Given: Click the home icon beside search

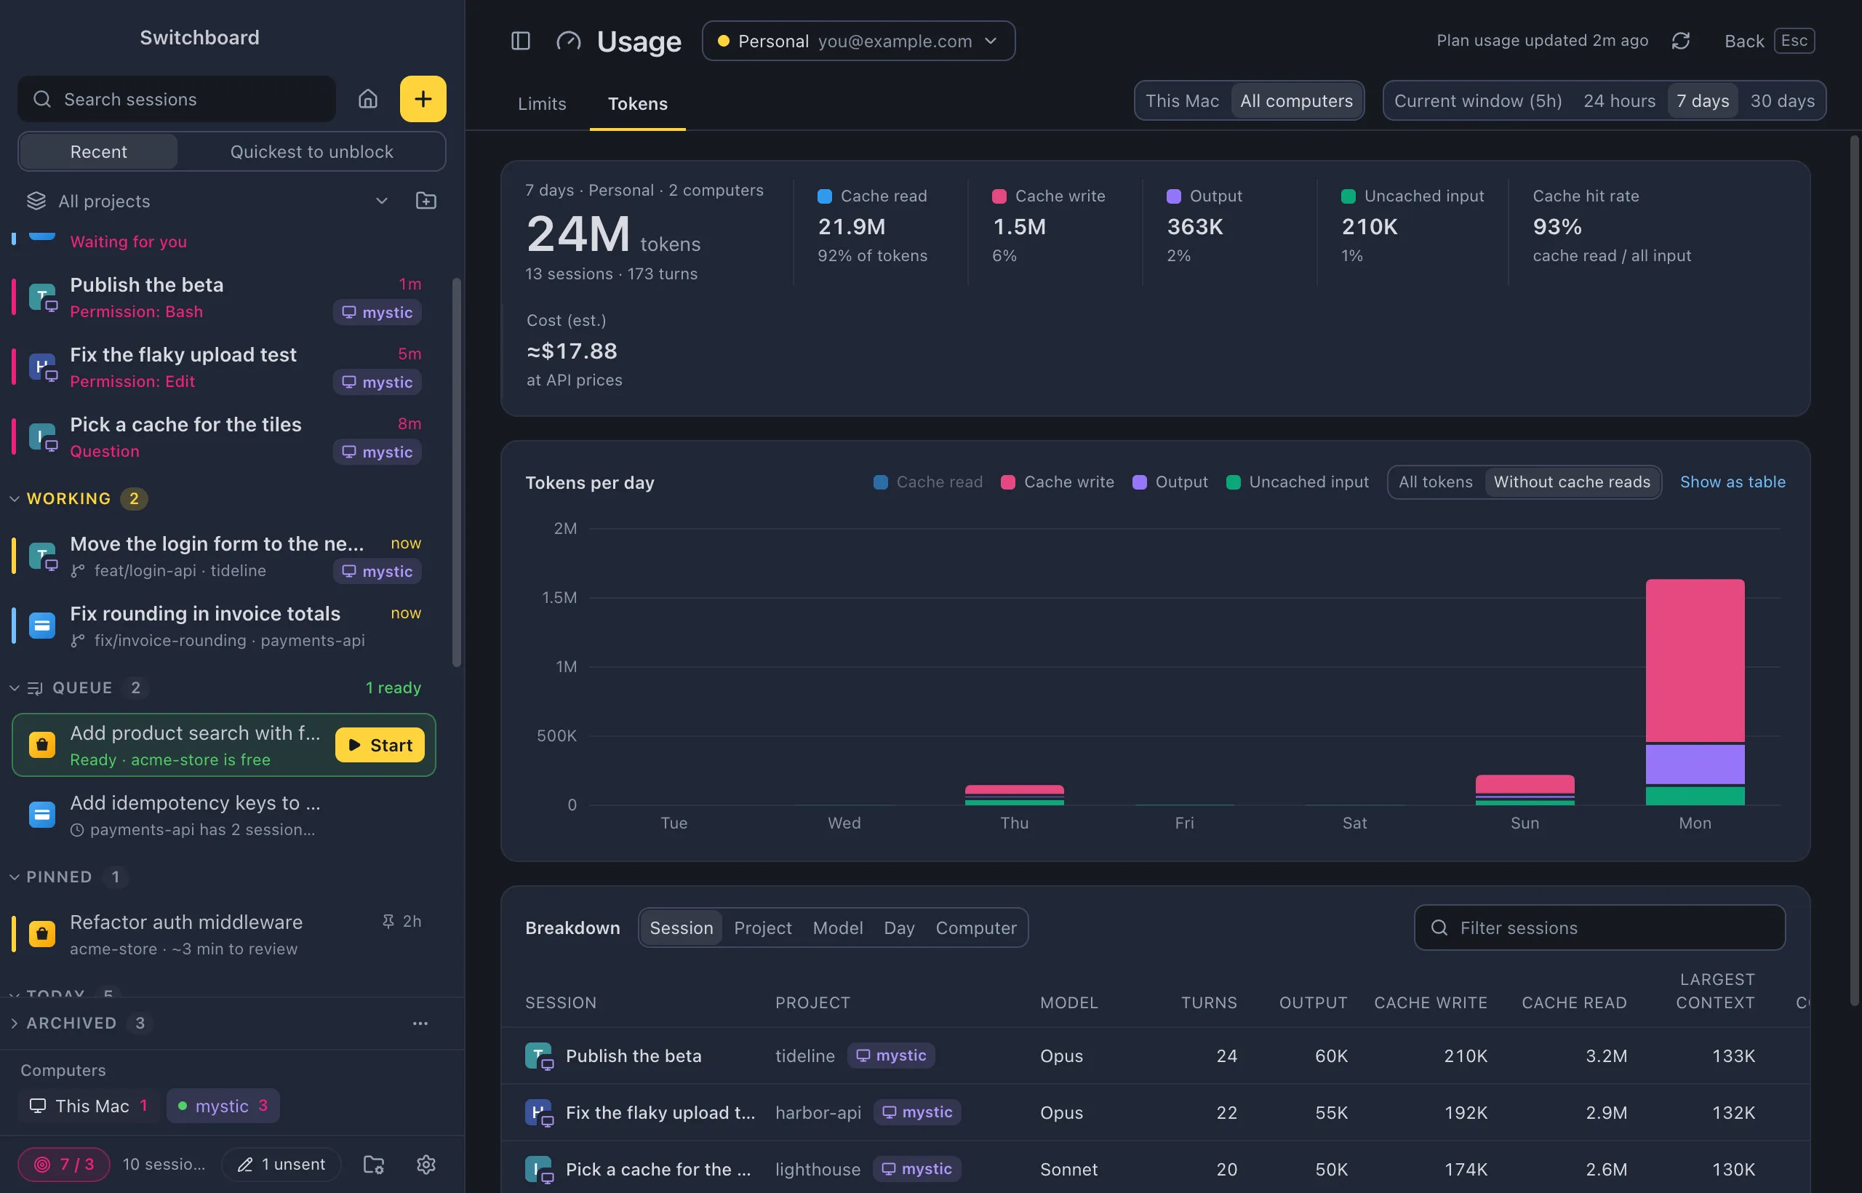Looking at the screenshot, I should (368, 99).
